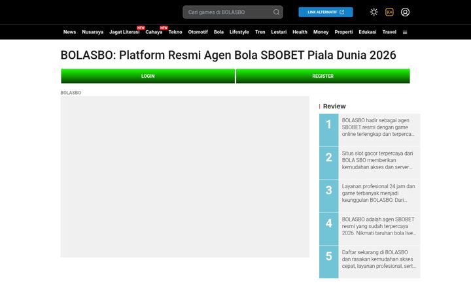Open the Money section

[321, 32]
